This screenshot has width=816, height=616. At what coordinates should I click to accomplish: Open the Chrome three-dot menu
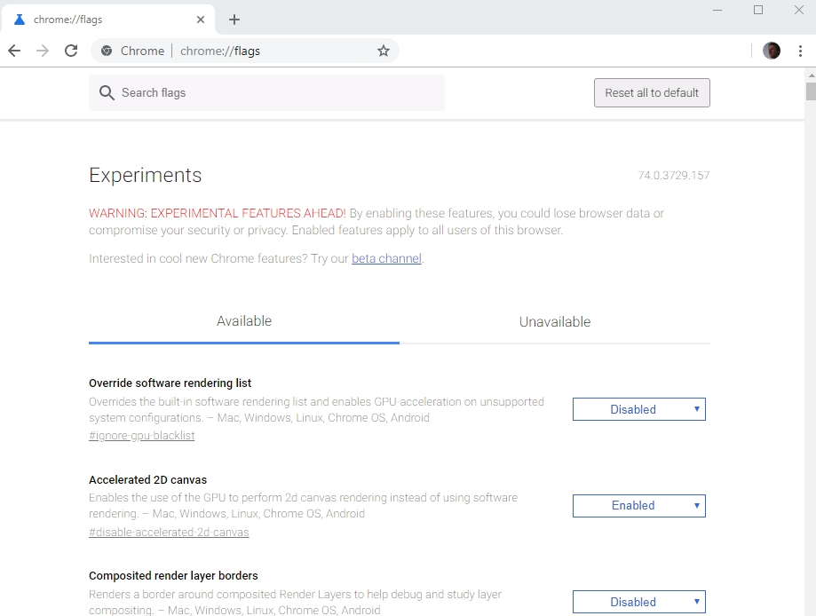pos(800,51)
